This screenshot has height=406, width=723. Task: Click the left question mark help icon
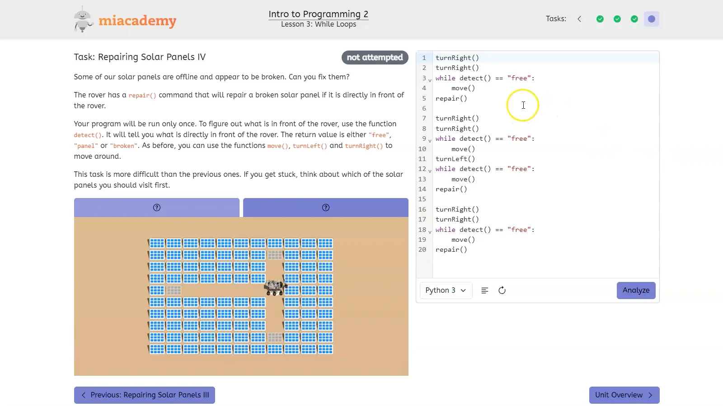[156, 208]
